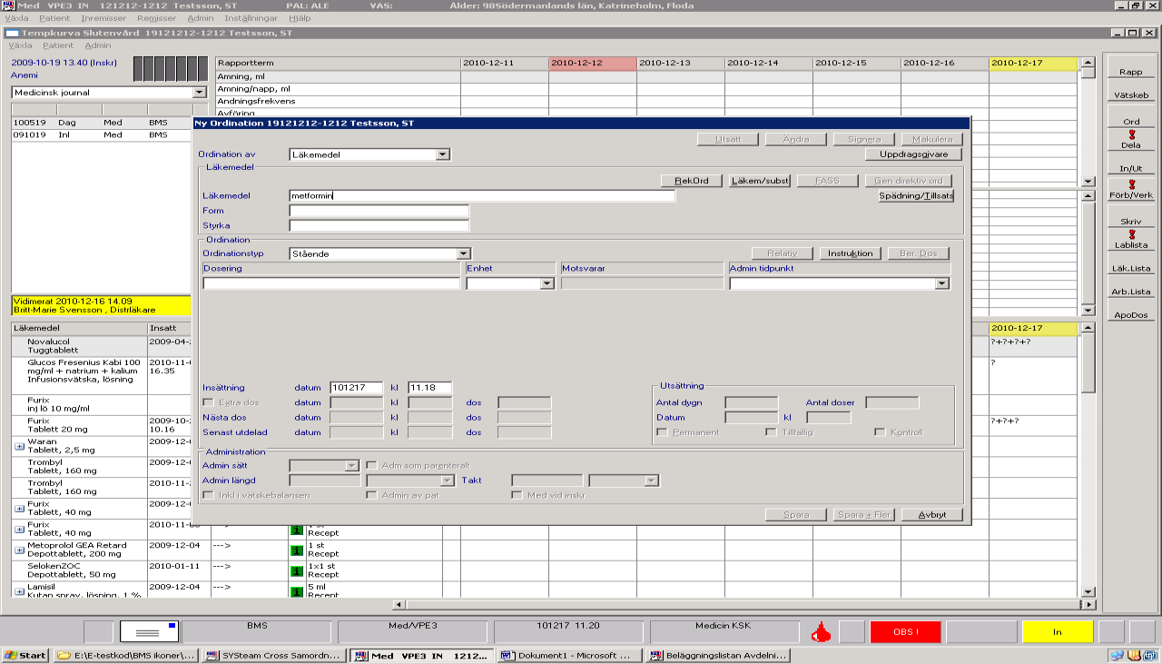Click the yellow Vidimerat 2010-12-16 note

tap(101, 305)
